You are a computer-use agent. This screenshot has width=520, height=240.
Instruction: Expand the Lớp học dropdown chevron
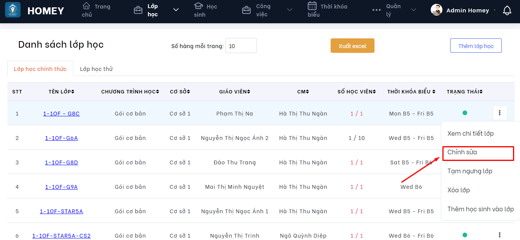point(176,10)
